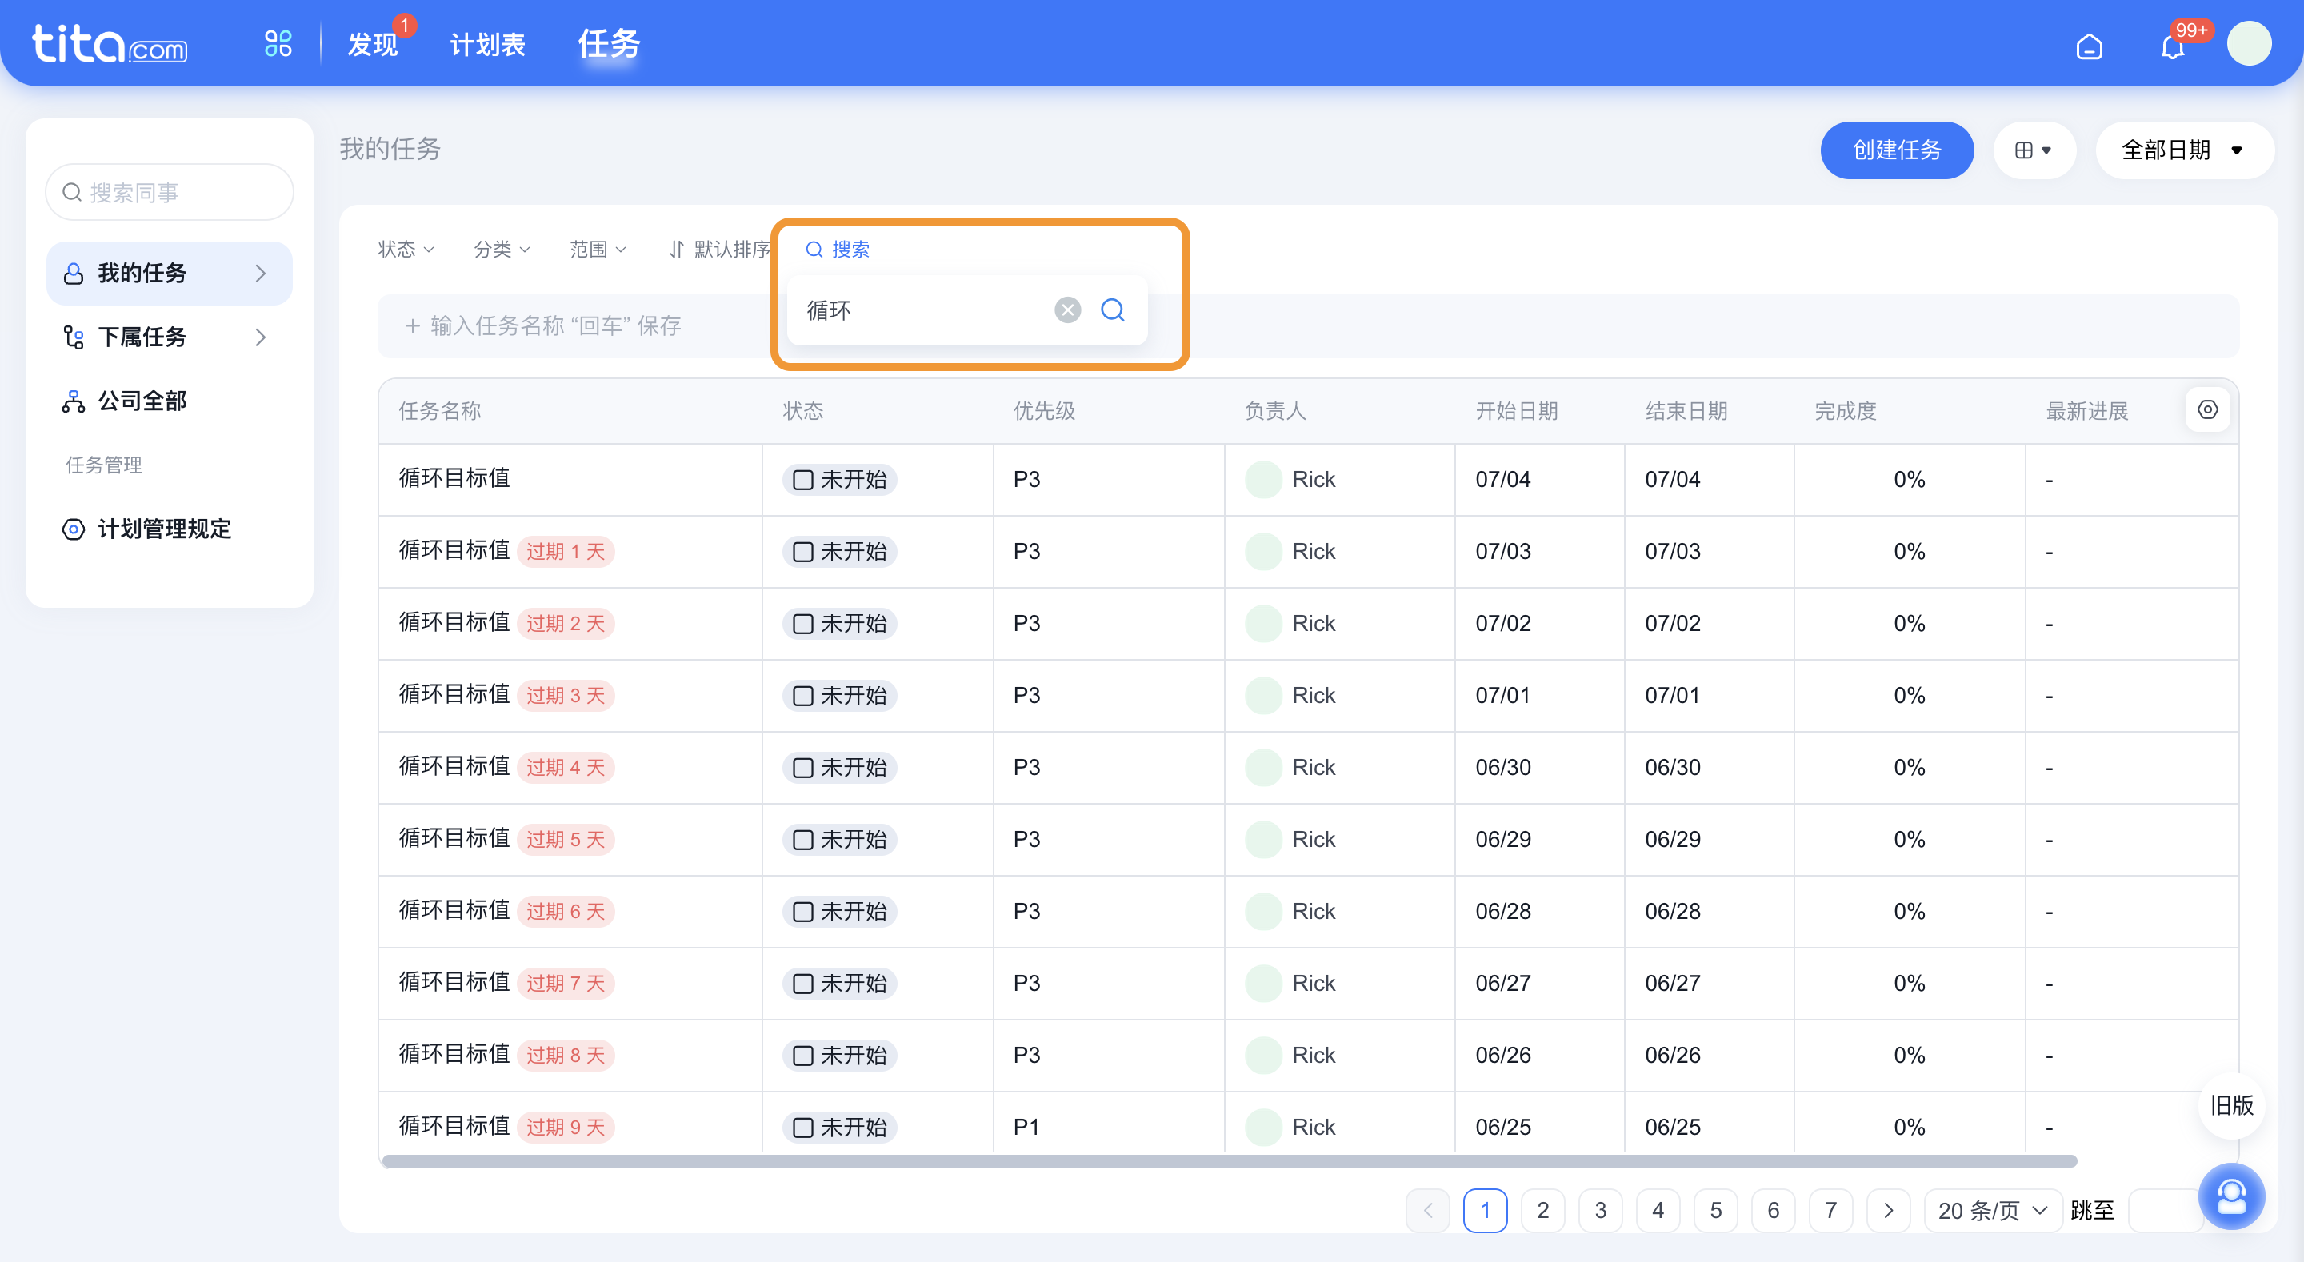Viewport: 2304px width, 1262px height.
Task: Click the horizontal table scrollbar
Action: (1230, 1161)
